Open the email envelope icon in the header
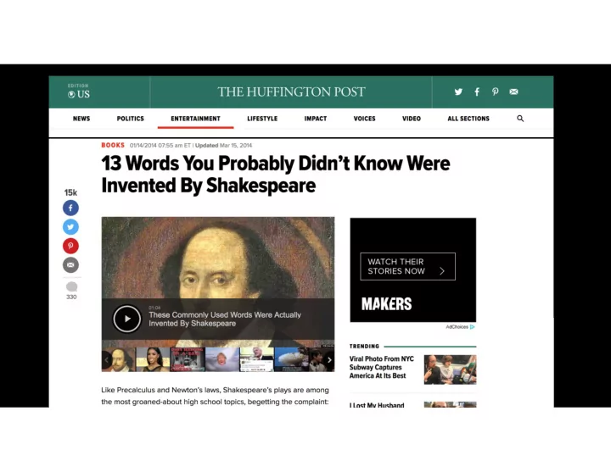 click(513, 92)
